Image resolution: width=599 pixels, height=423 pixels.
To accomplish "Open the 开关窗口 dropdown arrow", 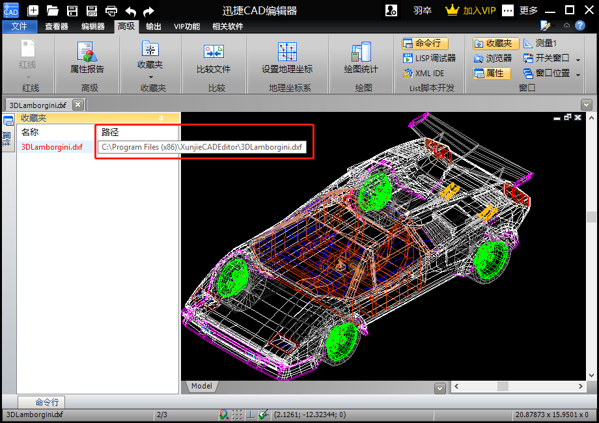I will click(578, 60).
